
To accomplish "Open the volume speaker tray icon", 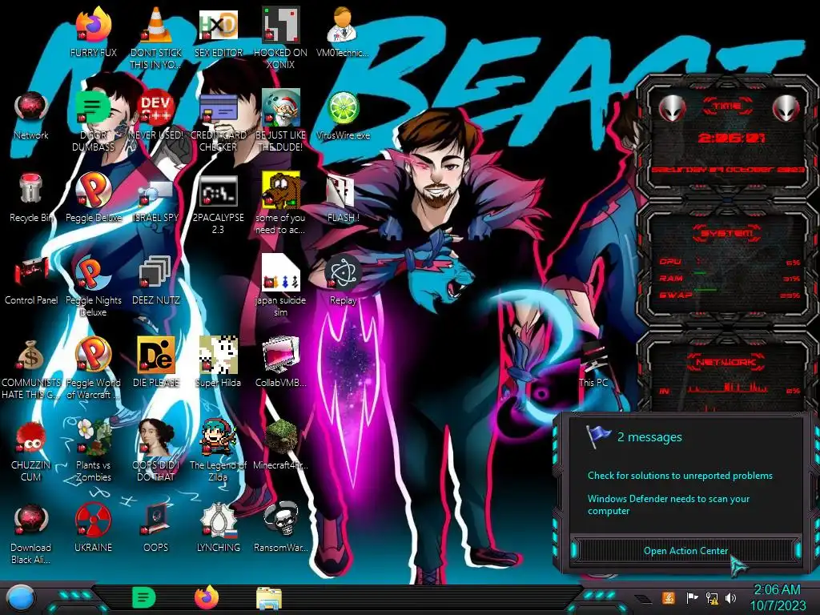I will [x=731, y=597].
